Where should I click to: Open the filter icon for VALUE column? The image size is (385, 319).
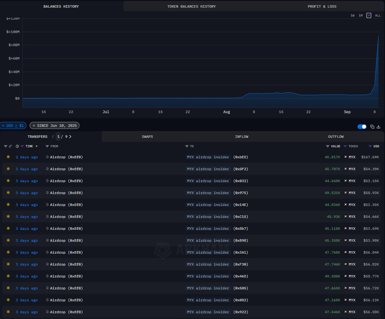[x=328, y=146]
